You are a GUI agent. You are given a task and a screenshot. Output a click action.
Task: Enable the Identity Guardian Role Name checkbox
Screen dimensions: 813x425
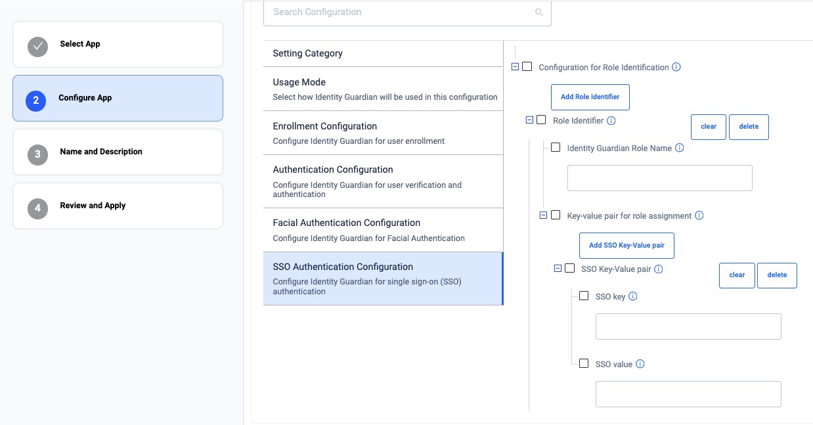(x=556, y=148)
